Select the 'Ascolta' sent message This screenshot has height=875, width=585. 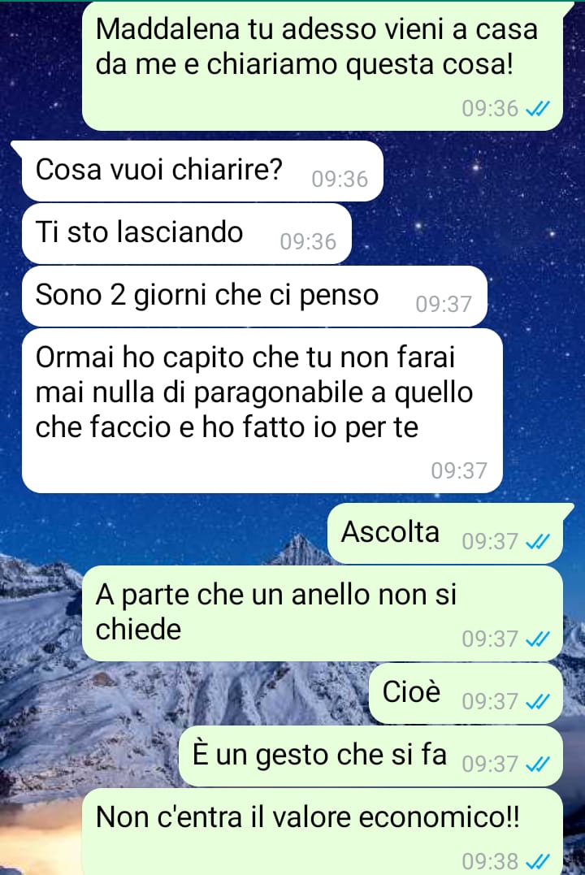pos(445,533)
